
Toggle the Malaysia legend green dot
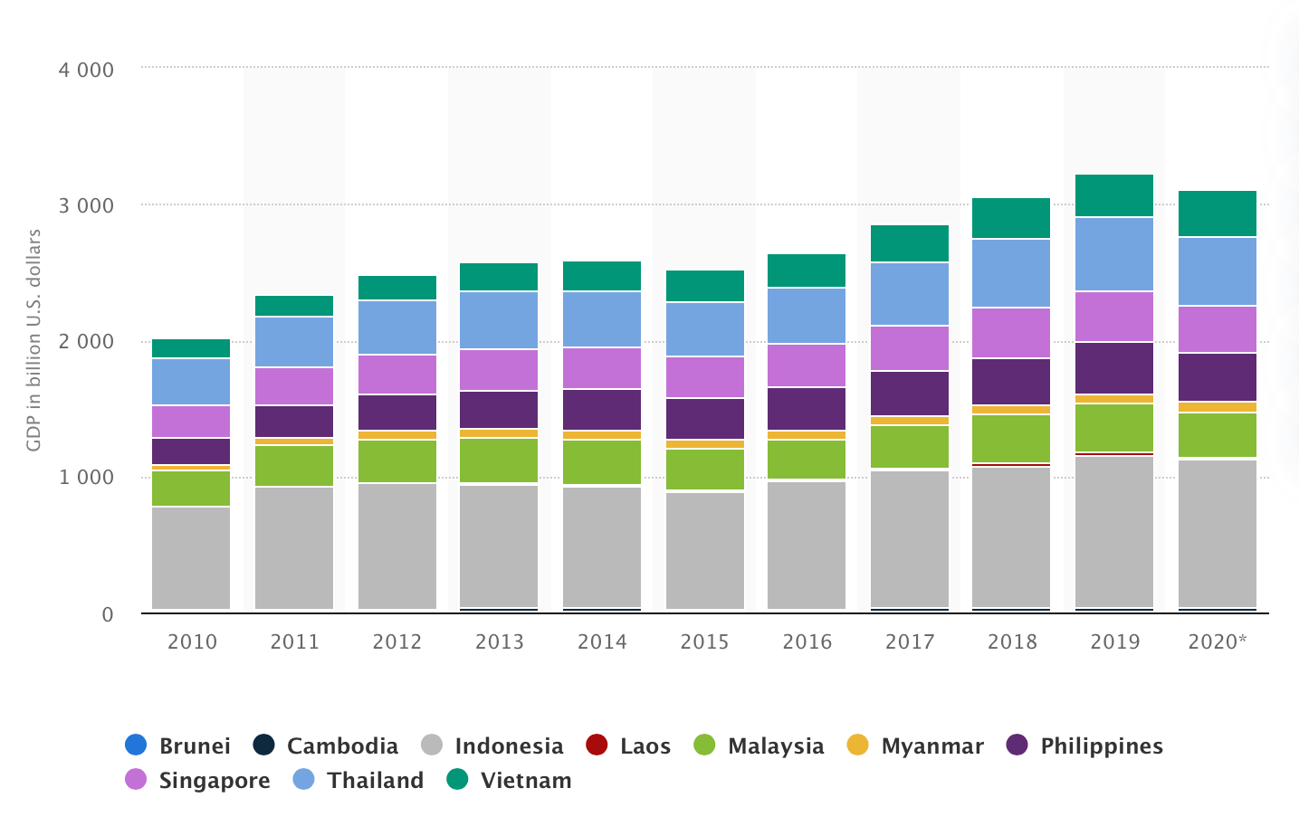point(704,745)
